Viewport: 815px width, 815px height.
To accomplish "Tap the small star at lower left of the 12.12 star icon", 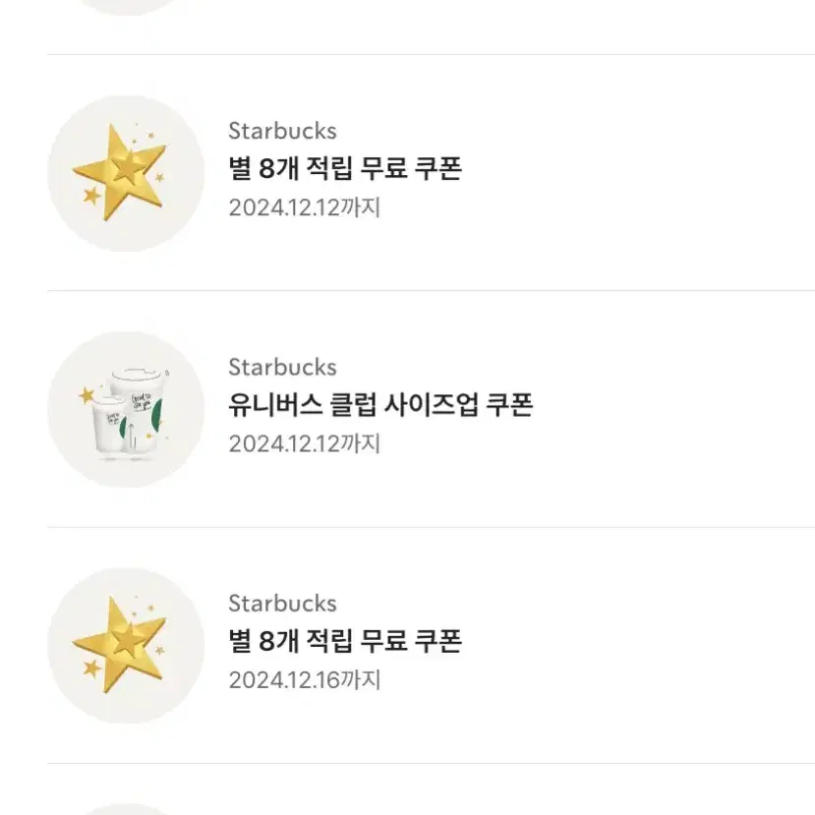I will pos(92,196).
